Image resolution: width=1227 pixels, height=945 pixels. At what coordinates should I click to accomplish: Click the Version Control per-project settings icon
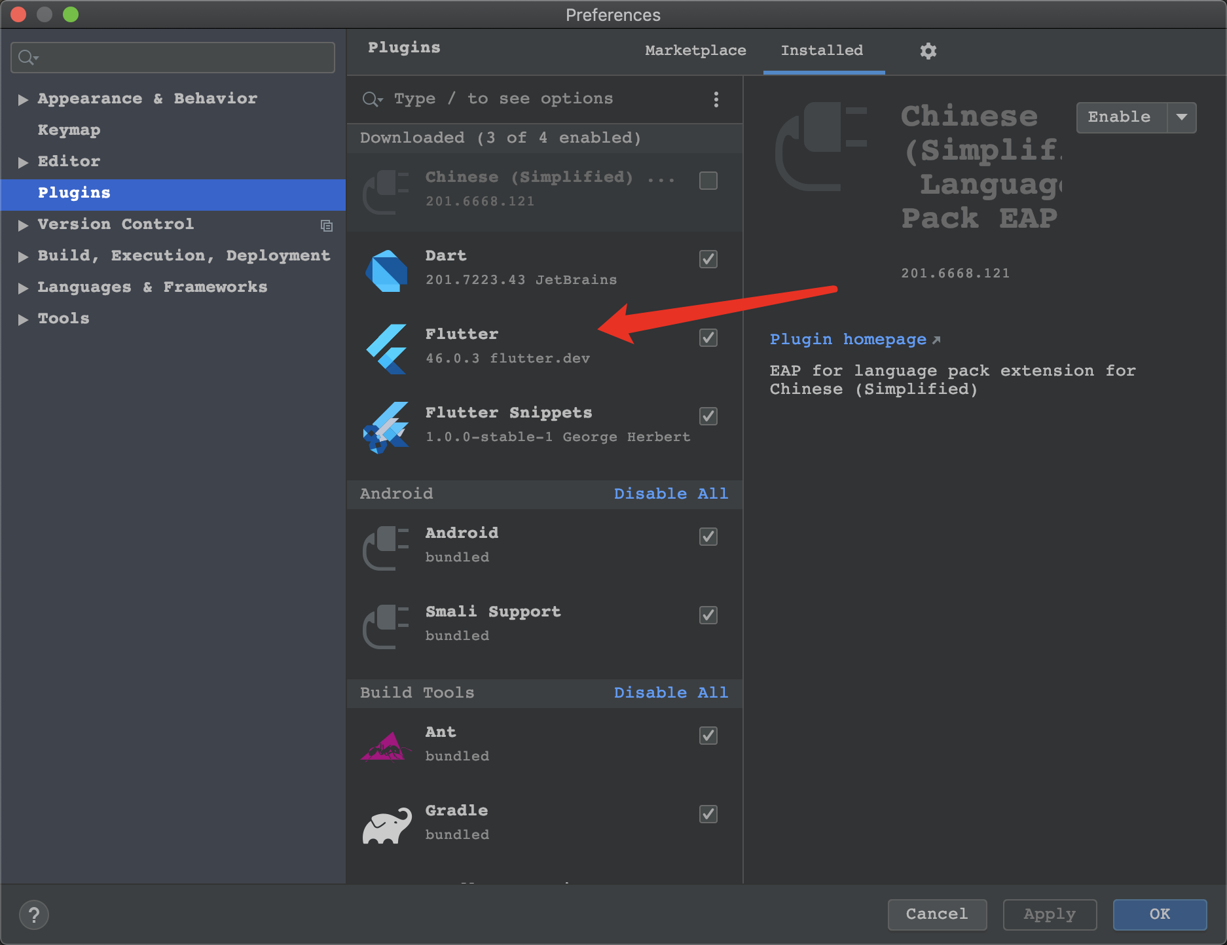pyautogui.click(x=327, y=226)
